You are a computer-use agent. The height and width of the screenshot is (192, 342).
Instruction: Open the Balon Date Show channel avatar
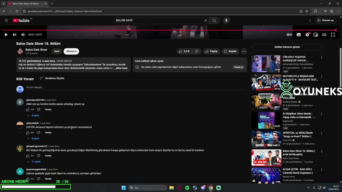tap(20, 51)
